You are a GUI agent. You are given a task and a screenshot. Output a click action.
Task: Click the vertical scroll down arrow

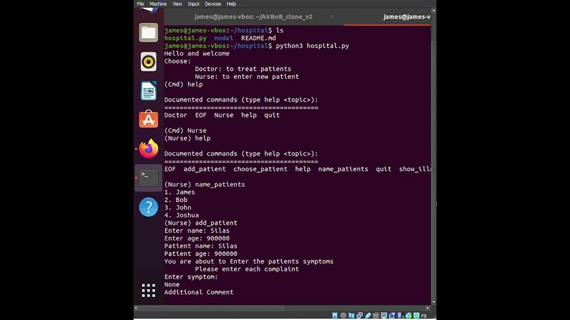[x=434, y=302]
